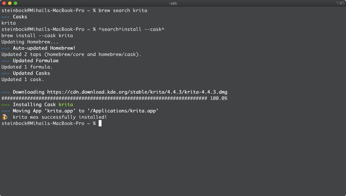346x196 pixels.
Task: Click the yellow minimize window button
Action: [10, 3]
